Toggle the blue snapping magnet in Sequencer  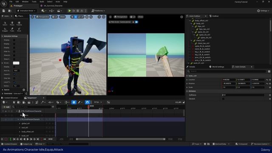tap(87, 102)
